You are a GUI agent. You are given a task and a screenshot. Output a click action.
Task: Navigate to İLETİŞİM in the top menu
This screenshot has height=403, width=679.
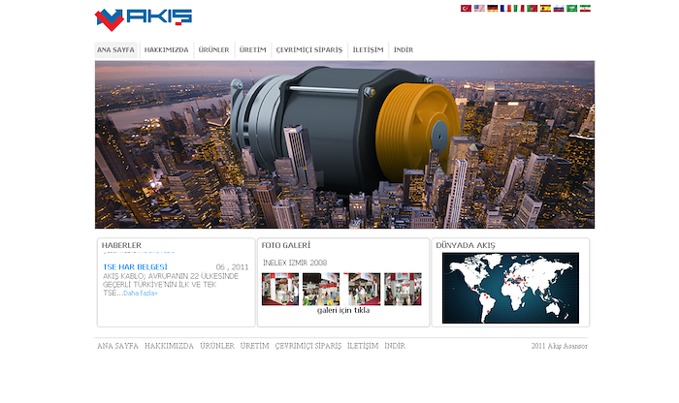[x=368, y=49]
